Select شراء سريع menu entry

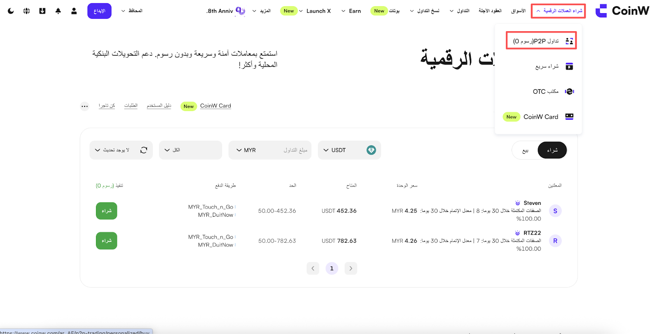coord(547,66)
